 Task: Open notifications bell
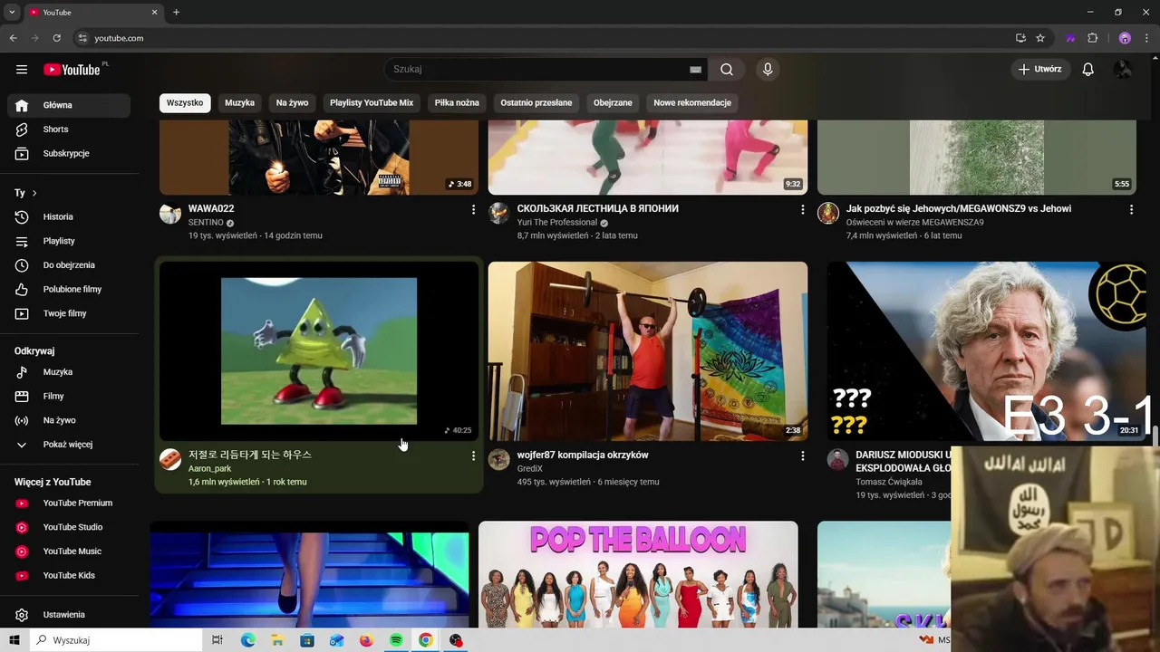(1088, 70)
